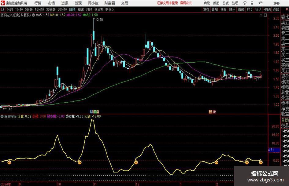Click the red 酒钢宏兴 stock name in title bar
289x186 pixels.
pos(186,3)
